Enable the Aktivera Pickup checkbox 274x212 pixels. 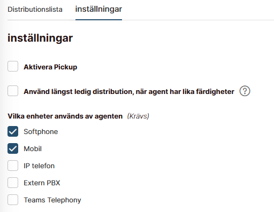[x=13, y=66]
